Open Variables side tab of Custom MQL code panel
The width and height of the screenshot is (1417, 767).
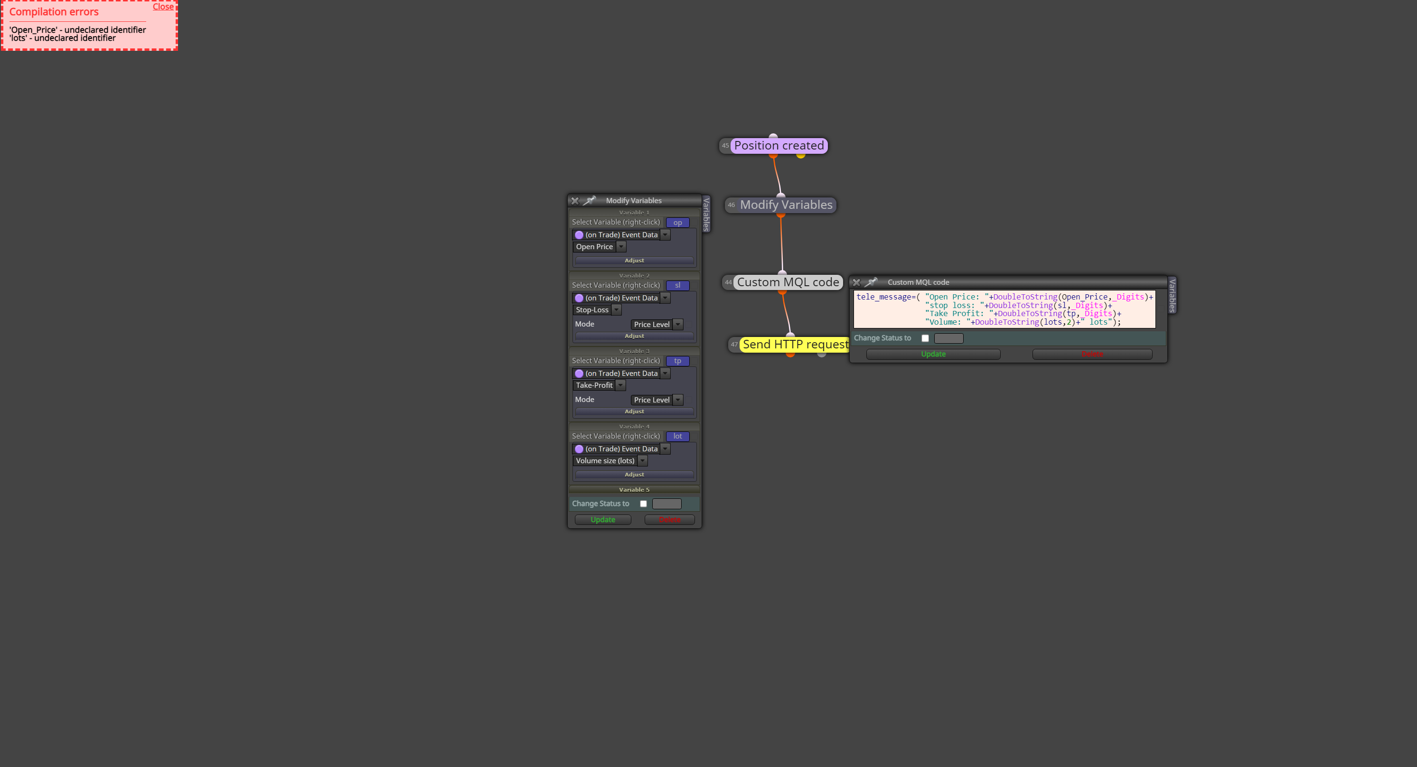1172,295
